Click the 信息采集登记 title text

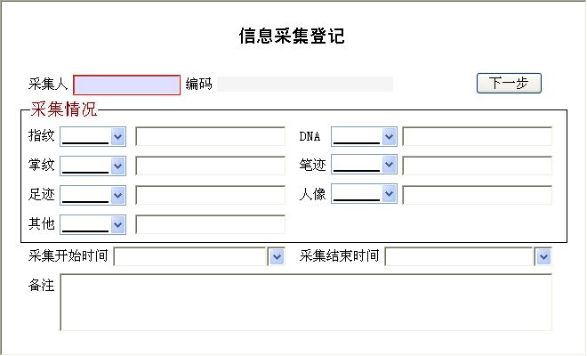[292, 36]
